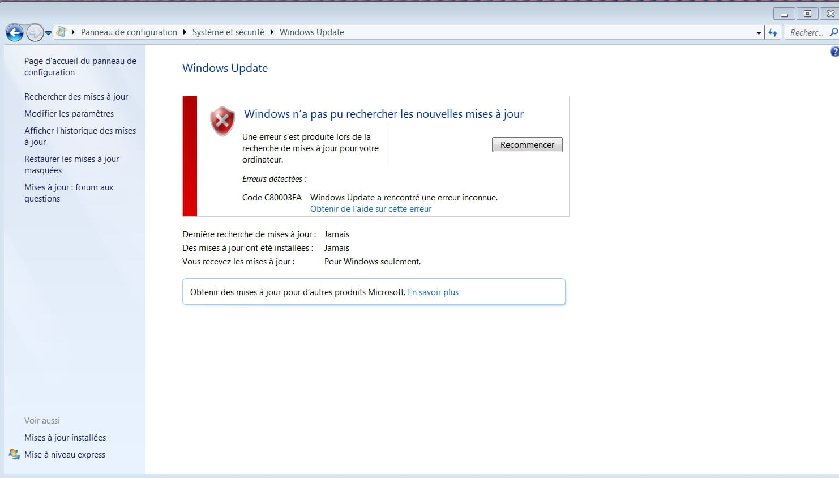The image size is (839, 478).
Task: Maximize the window
Action: tap(807, 14)
